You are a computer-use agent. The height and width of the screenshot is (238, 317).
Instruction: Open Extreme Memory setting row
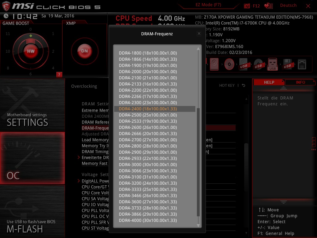click(x=95, y=110)
